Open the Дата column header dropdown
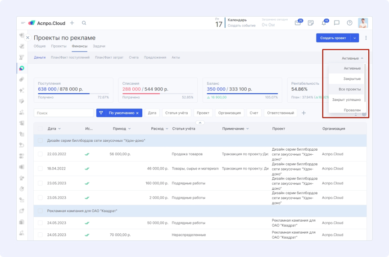 (x=54, y=129)
